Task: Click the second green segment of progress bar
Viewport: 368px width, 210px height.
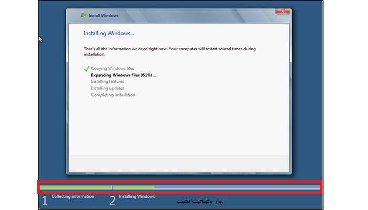Action: 134,187
